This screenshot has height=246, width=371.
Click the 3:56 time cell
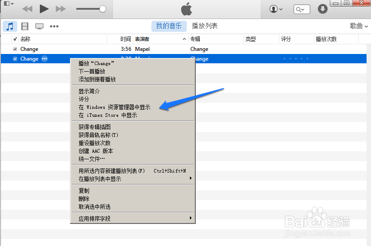pyautogui.click(x=126, y=49)
